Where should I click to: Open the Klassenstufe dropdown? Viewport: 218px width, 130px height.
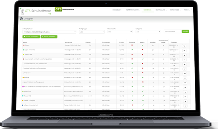click(120, 32)
